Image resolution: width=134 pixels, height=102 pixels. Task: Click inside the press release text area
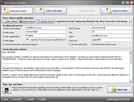click(65, 67)
